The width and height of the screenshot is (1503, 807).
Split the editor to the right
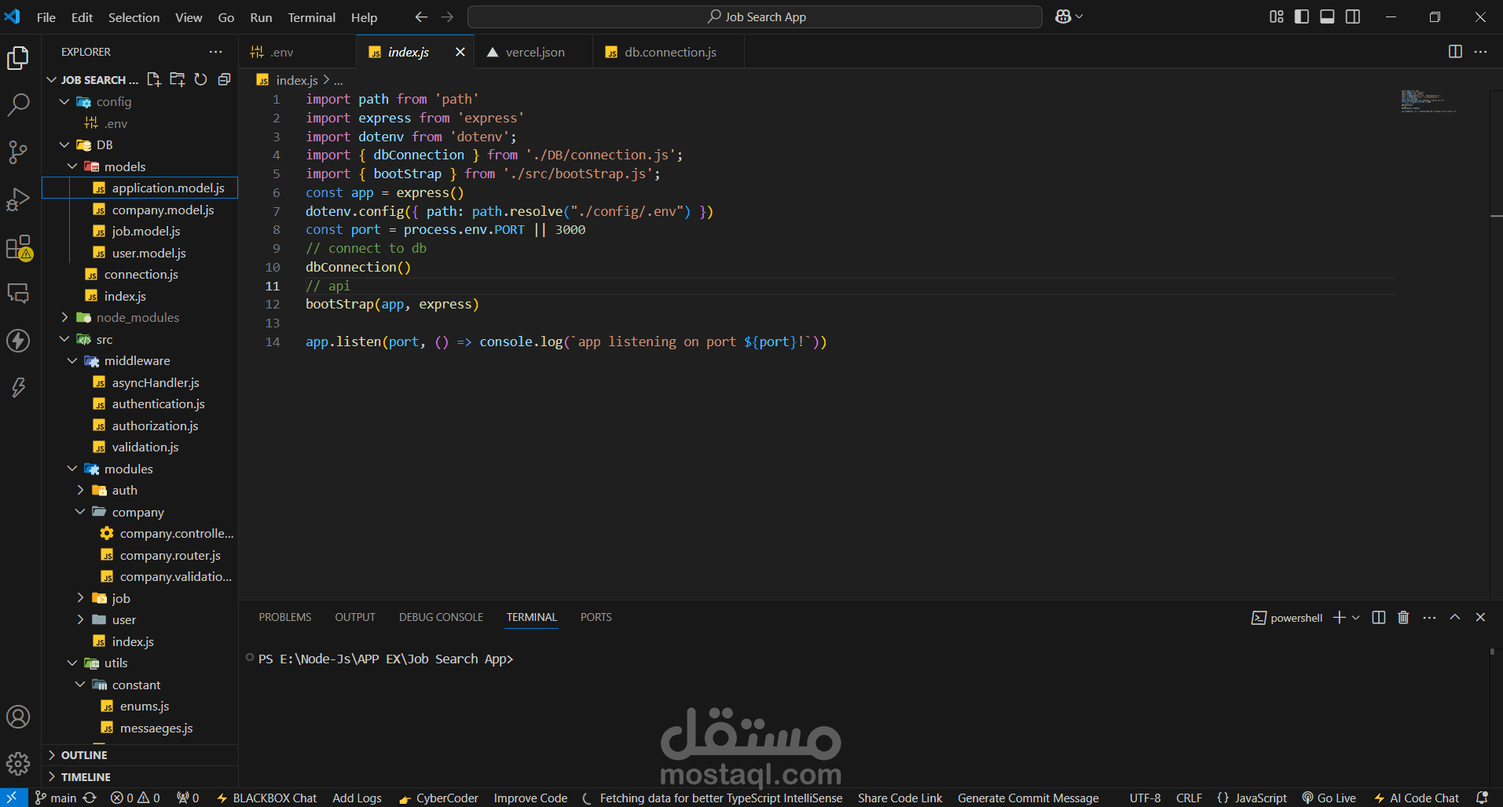coord(1455,52)
